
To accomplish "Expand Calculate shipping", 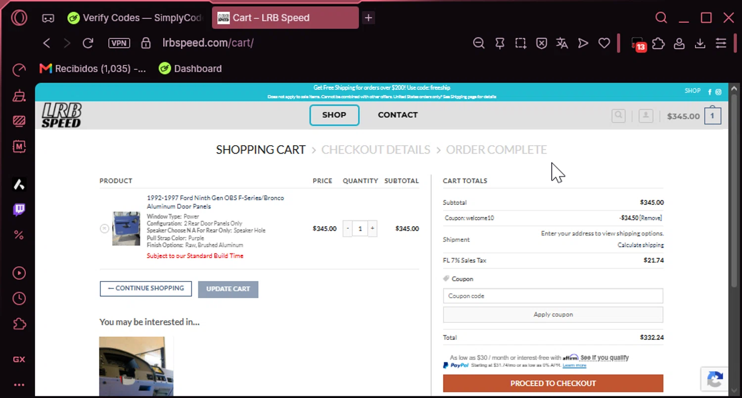I will tap(641, 245).
